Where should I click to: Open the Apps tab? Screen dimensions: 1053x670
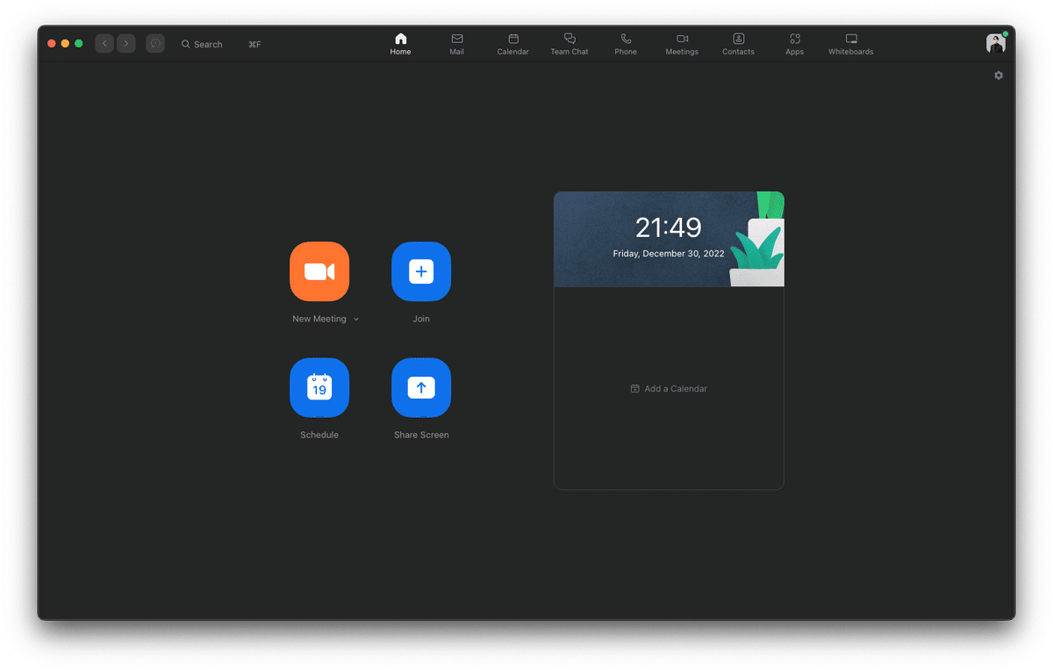coord(795,44)
